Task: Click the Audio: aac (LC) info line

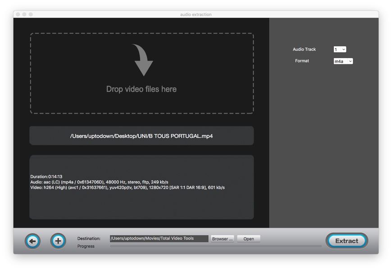Action: click(99, 182)
